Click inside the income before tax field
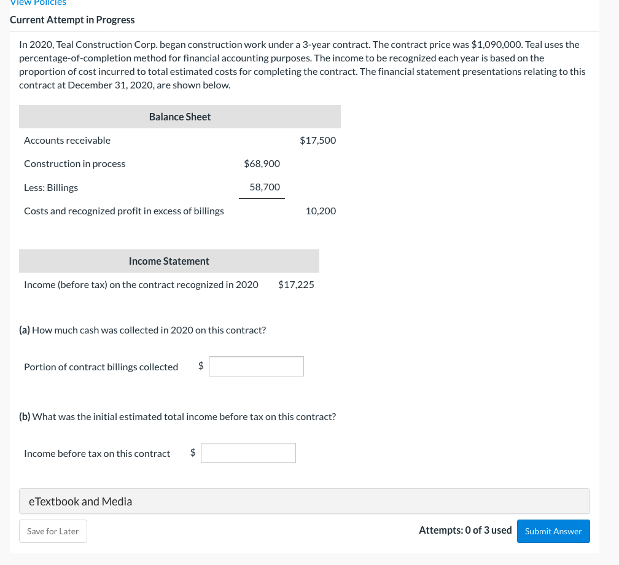The height and width of the screenshot is (565, 619). [x=248, y=453]
